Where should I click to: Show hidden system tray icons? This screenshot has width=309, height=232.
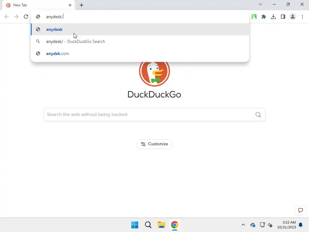click(x=243, y=225)
